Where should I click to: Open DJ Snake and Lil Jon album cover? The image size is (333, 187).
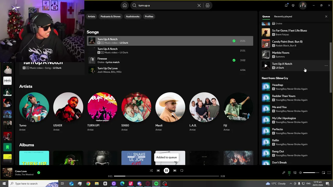(x=136, y=158)
